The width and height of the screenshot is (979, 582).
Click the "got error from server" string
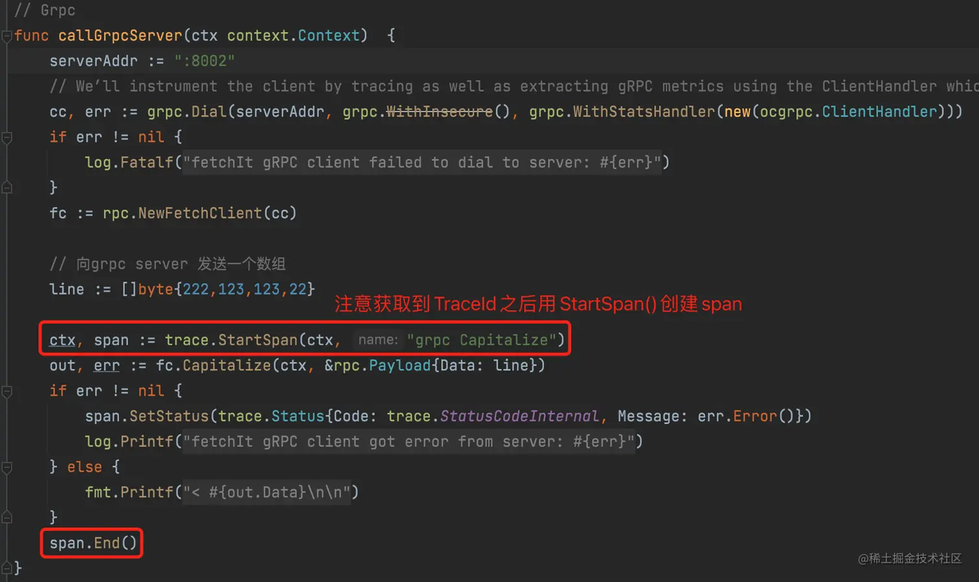coord(409,442)
